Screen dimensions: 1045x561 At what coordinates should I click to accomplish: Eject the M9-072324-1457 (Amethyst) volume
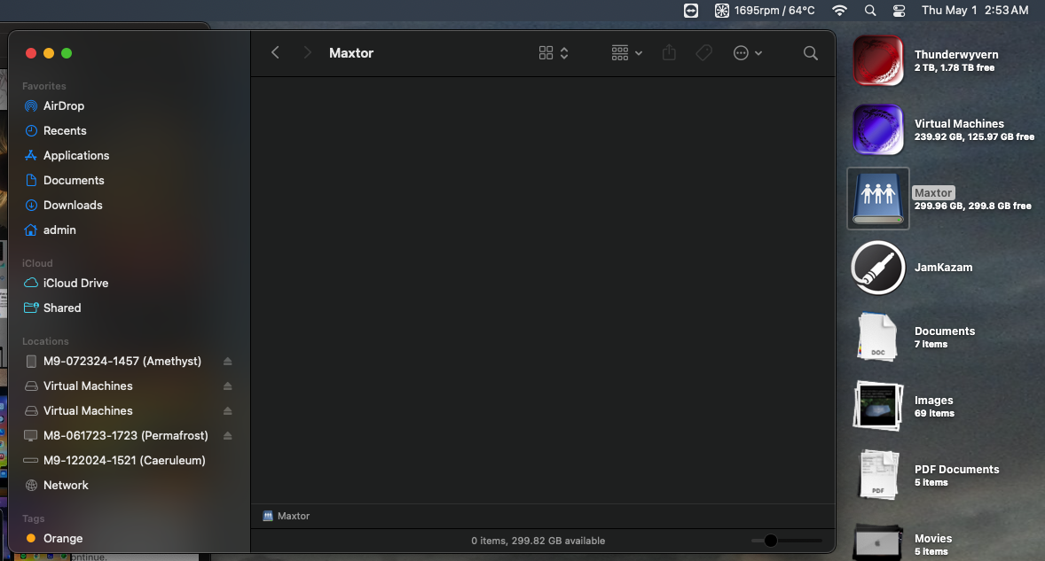tap(228, 362)
